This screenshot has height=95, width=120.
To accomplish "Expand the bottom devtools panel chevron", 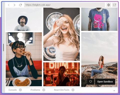I will click(x=114, y=91).
